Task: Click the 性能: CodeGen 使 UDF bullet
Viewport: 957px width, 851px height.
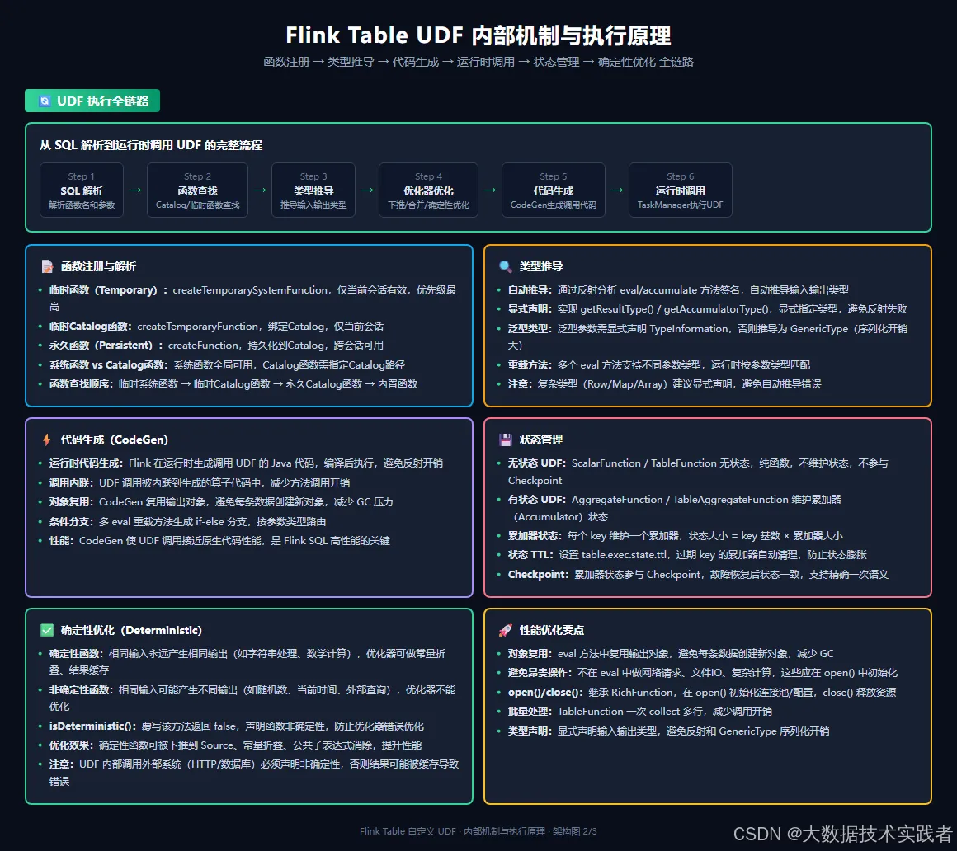Action: (x=219, y=540)
